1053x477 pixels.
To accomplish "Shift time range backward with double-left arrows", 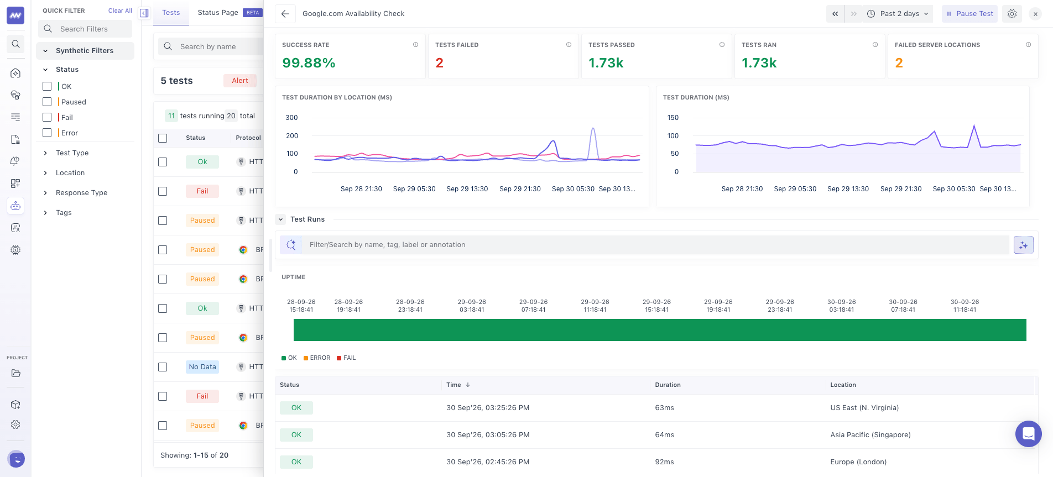I will [835, 14].
